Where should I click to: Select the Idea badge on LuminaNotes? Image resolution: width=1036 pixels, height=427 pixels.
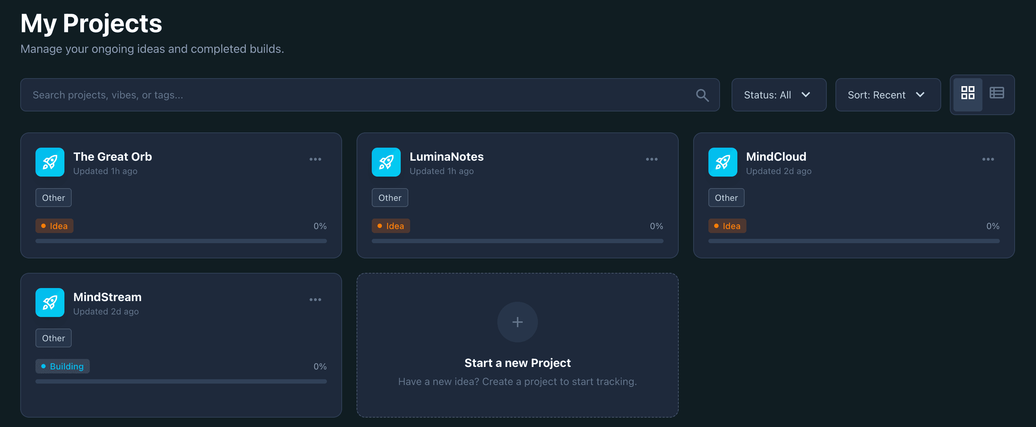tap(391, 225)
